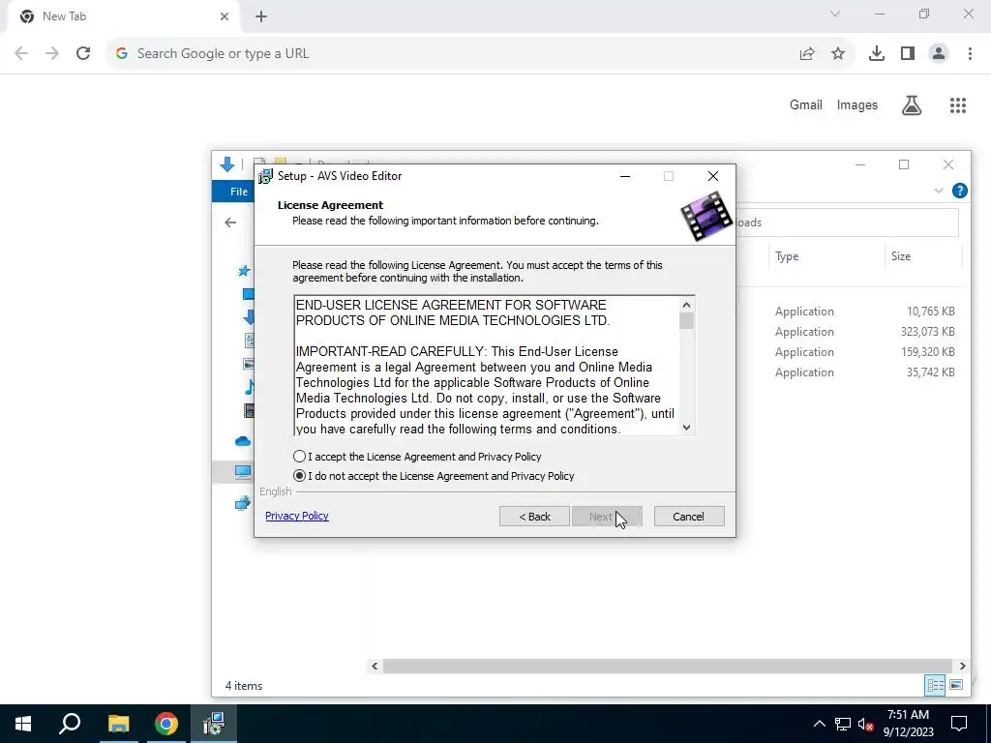
Task: Open Windows taskbar search
Action: [70, 724]
